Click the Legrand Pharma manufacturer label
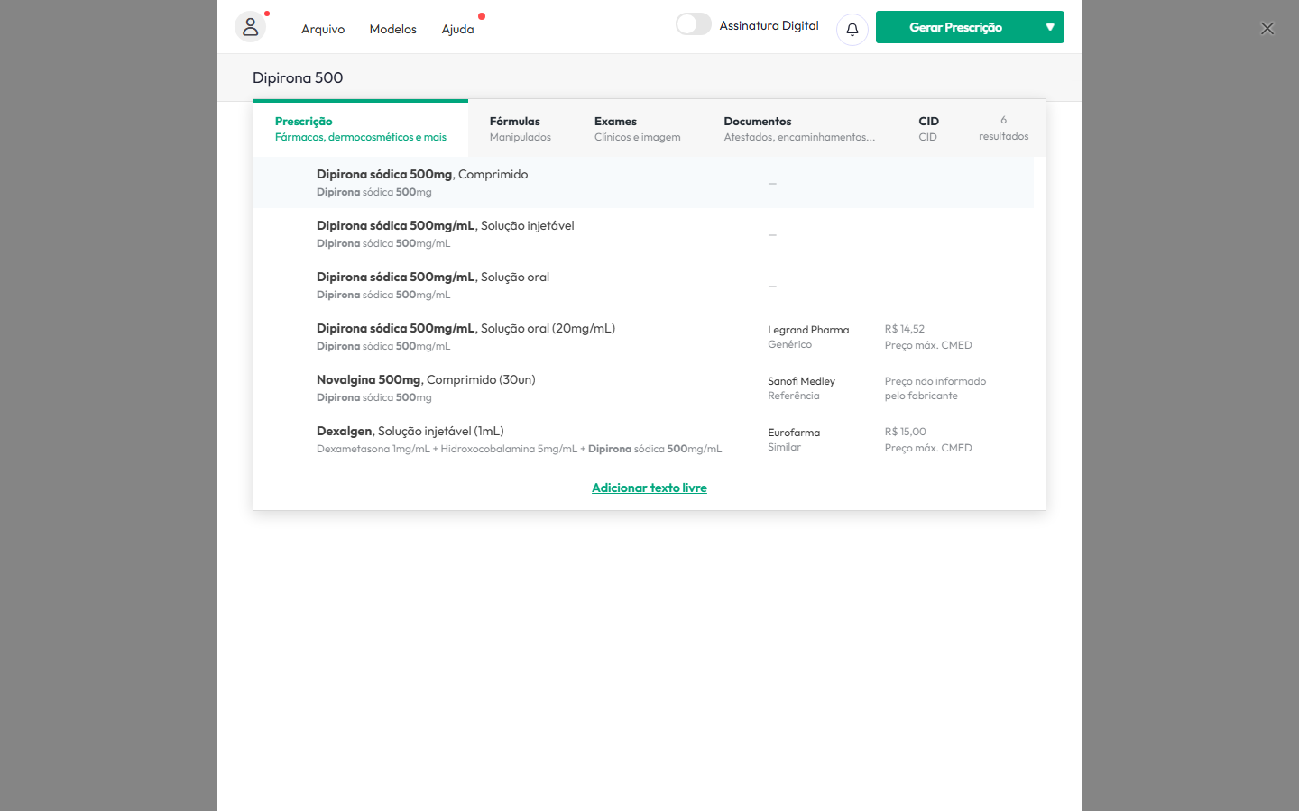Image resolution: width=1299 pixels, height=811 pixels. 808,330
